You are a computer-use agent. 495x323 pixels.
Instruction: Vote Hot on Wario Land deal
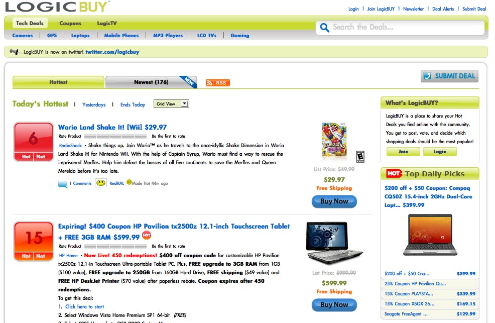tap(26, 157)
